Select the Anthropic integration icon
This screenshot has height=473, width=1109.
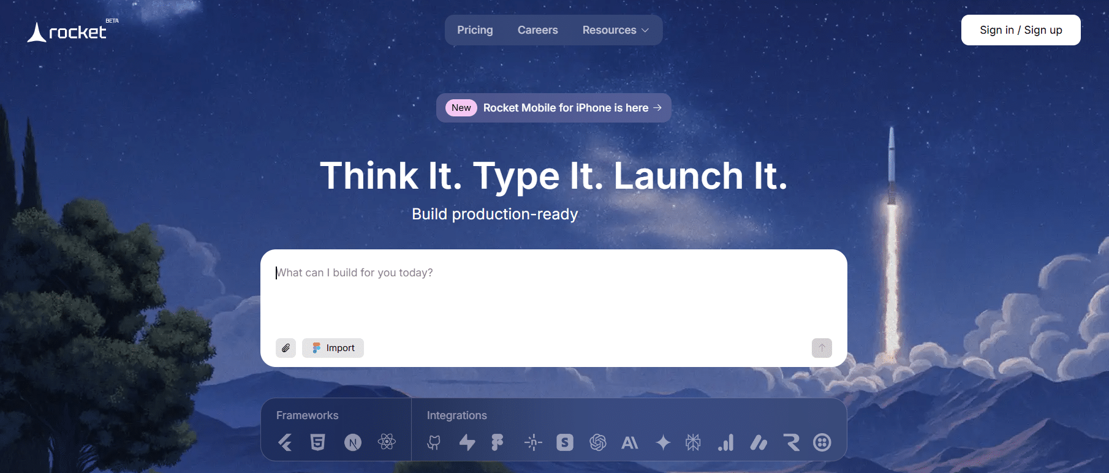point(630,442)
